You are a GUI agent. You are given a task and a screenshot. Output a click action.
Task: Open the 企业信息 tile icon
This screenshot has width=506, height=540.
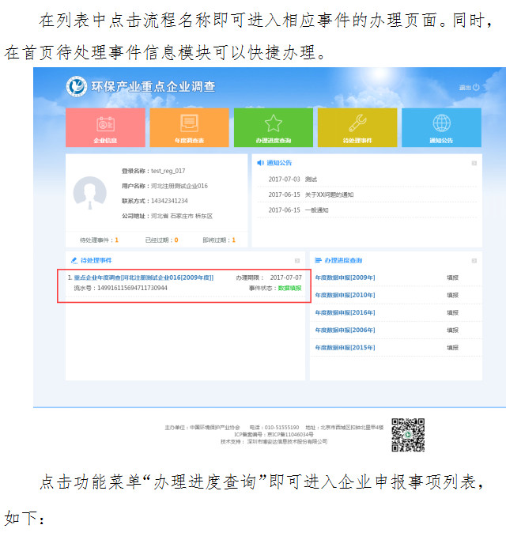tap(105, 124)
